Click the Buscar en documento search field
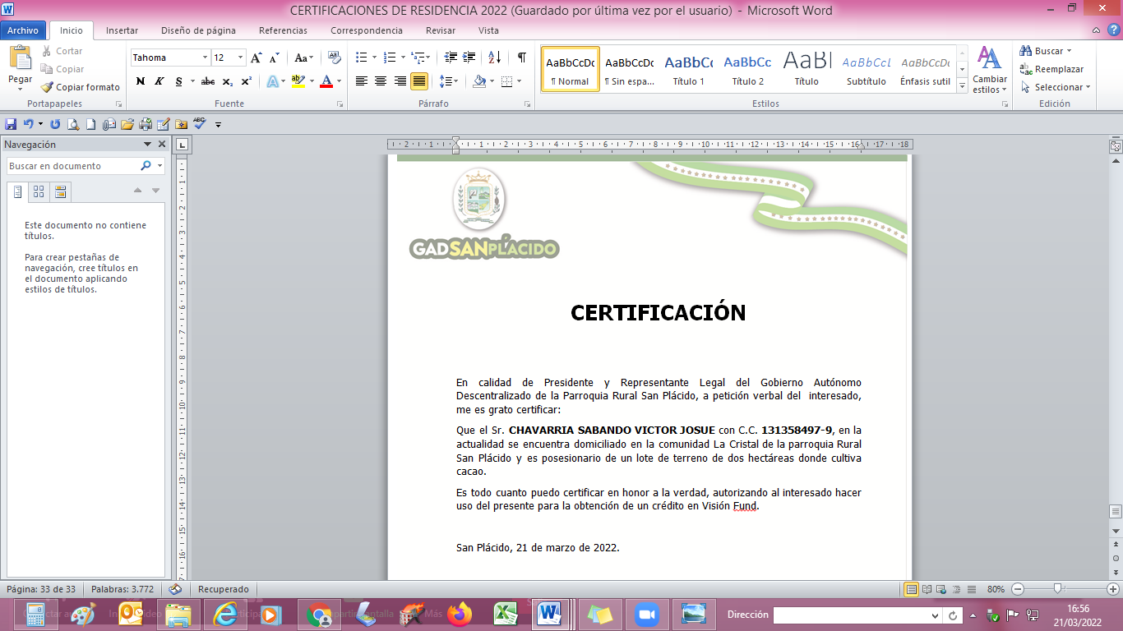 [x=72, y=166]
